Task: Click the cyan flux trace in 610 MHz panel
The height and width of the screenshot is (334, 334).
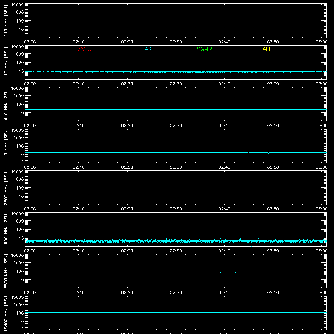Action: tap(176, 110)
